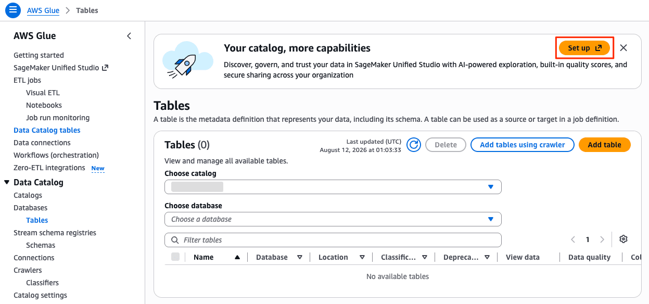Open the Choose database dropdown
The width and height of the screenshot is (649, 304).
tap(333, 219)
